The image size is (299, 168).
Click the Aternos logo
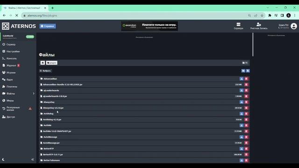[19, 26]
